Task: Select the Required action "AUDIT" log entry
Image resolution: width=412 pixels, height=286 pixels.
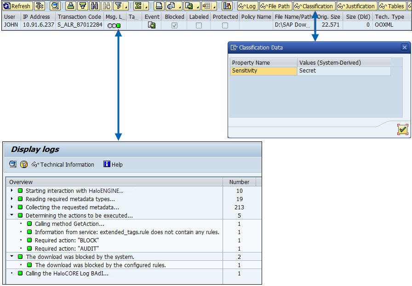Action: coord(67,248)
